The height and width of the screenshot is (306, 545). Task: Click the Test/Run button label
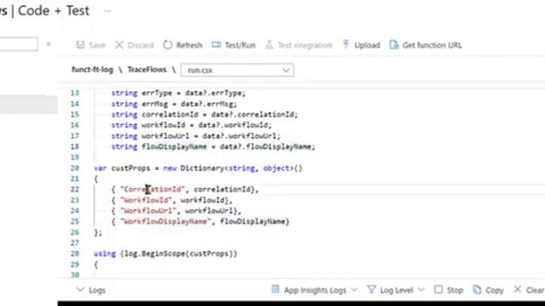tap(240, 45)
